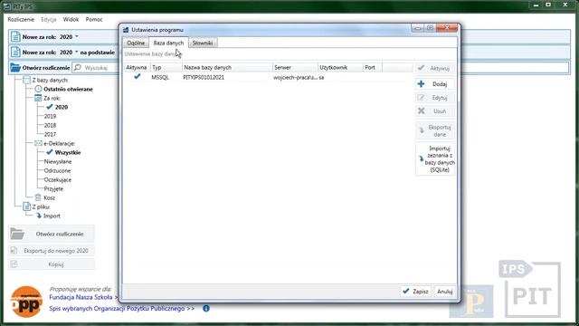579x326 pixels.
Task: Click the user cell 'sa'
Action: click(321, 77)
